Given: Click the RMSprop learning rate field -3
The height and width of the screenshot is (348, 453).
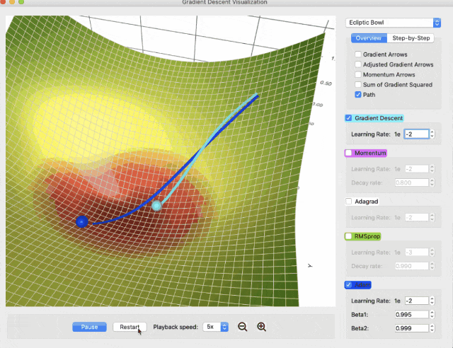Looking at the screenshot, I should click(417, 253).
